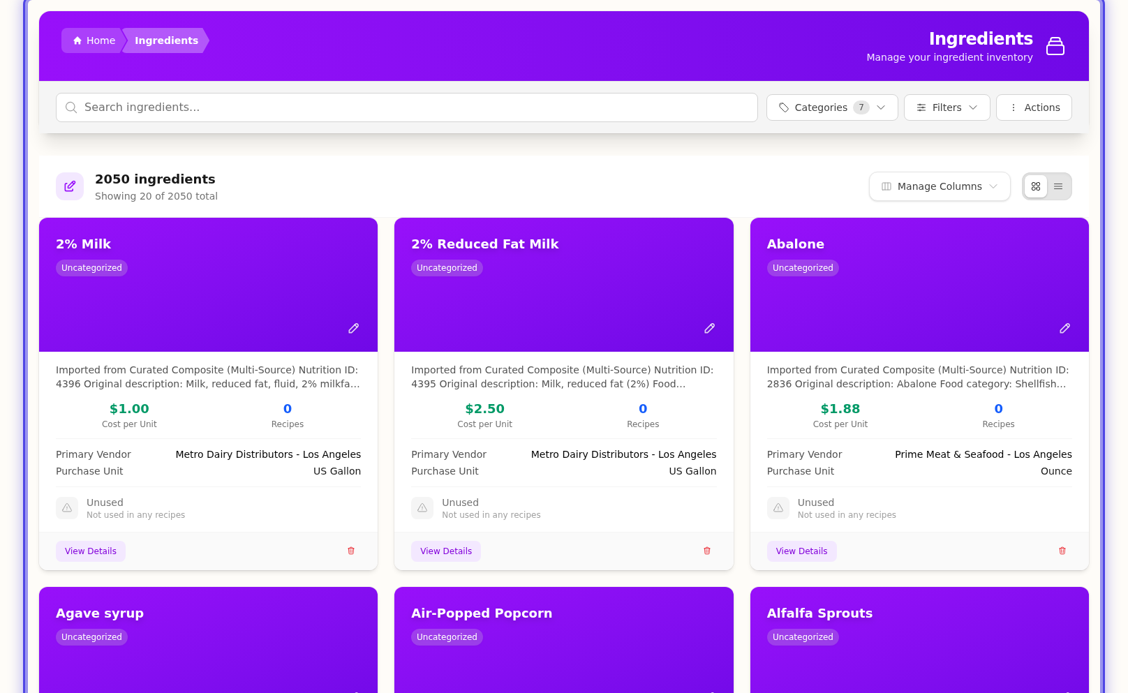Open the Categories dropdown
The width and height of the screenshot is (1128, 693).
pyautogui.click(x=831, y=107)
